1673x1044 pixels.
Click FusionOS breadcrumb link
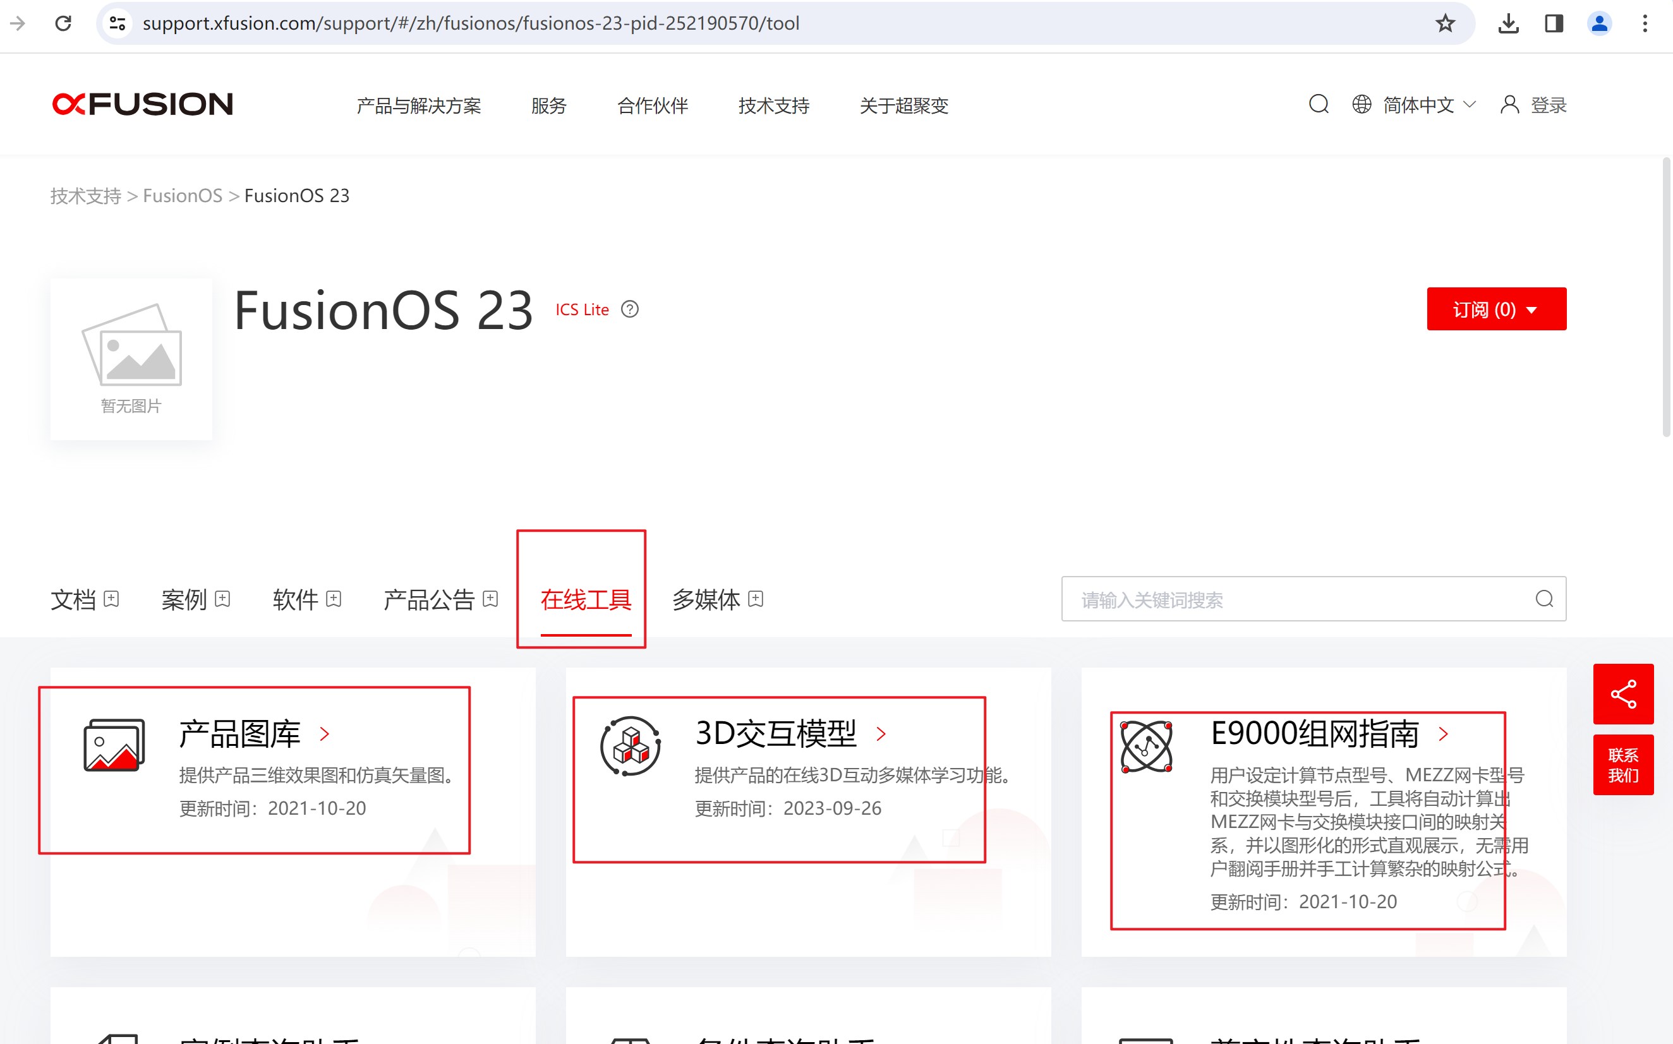point(183,196)
